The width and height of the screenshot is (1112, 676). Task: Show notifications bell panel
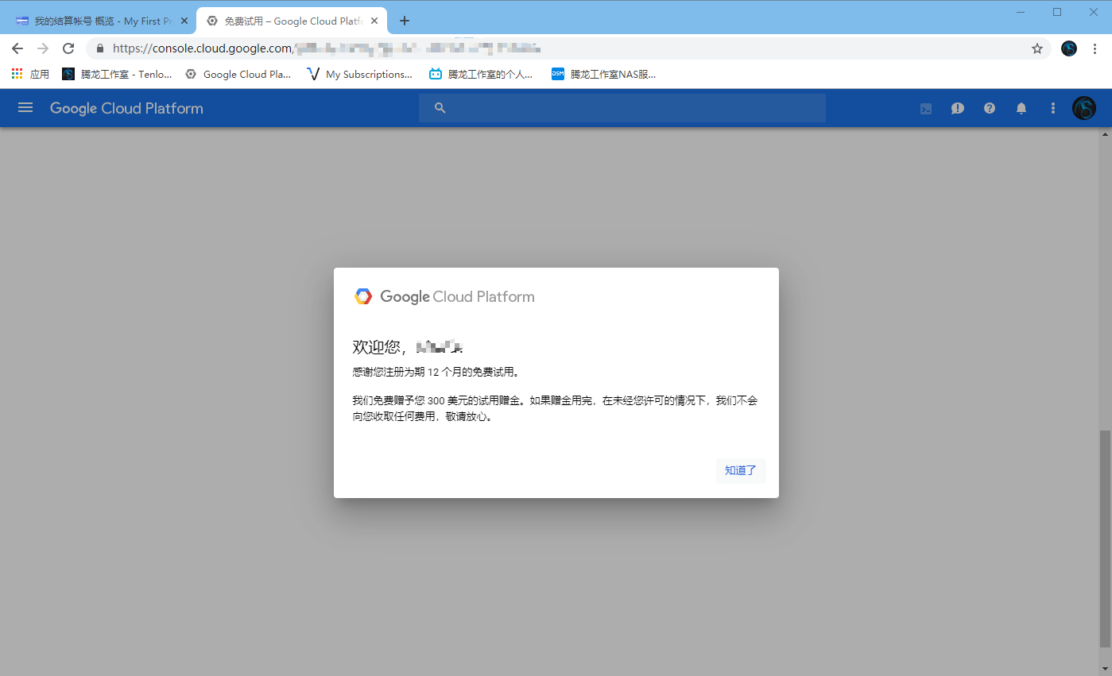(x=1021, y=109)
